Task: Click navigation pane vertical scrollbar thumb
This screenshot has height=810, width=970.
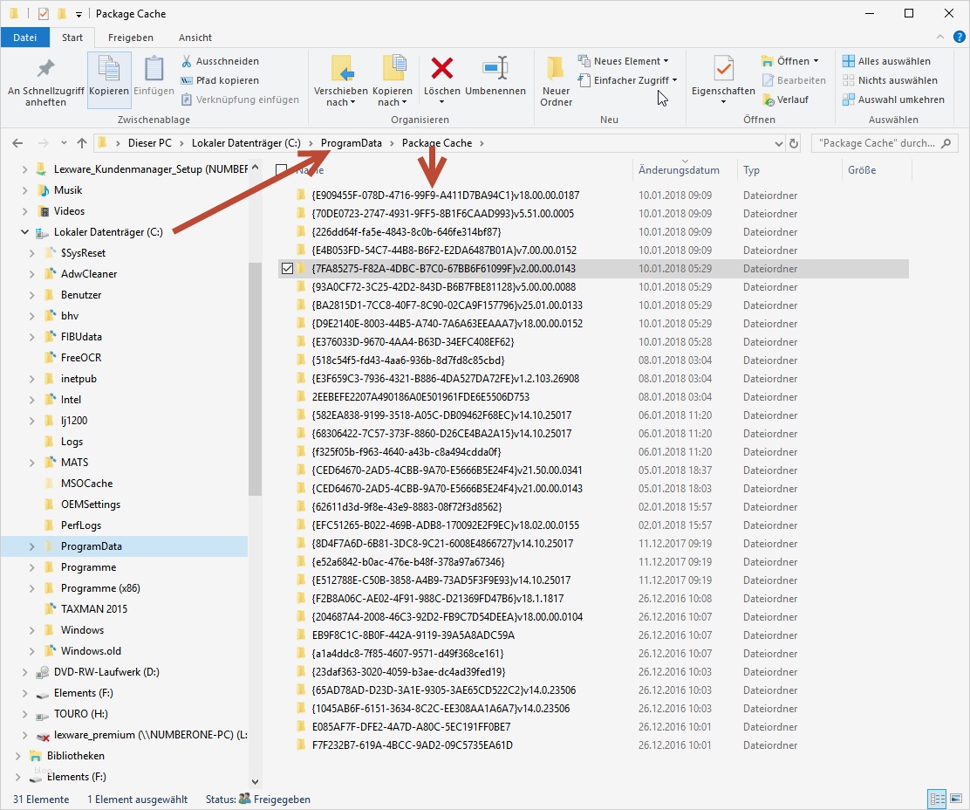Action: [x=255, y=379]
